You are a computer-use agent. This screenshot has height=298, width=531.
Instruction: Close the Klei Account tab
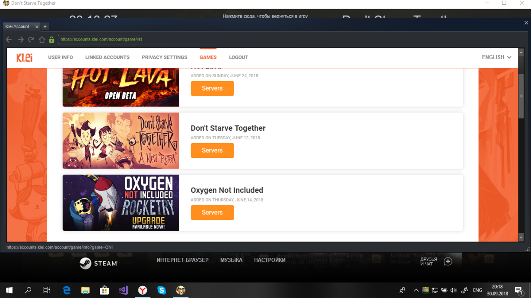(x=37, y=27)
